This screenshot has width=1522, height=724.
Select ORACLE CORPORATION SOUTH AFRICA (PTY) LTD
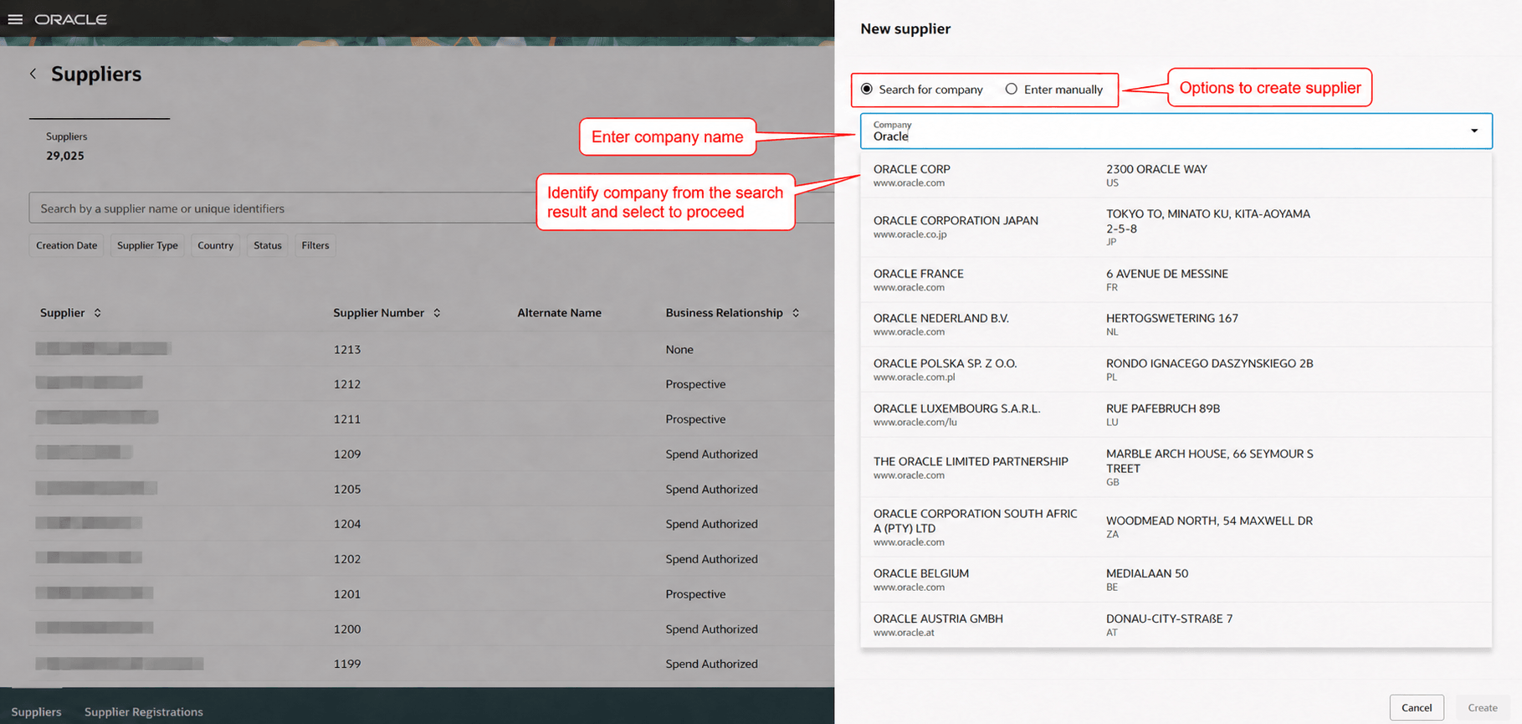pyautogui.click(x=1176, y=526)
